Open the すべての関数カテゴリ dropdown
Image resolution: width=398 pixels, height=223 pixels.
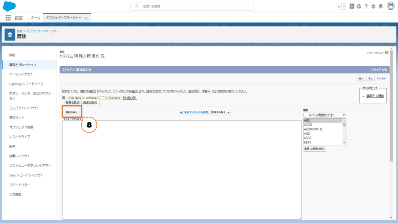(324, 115)
